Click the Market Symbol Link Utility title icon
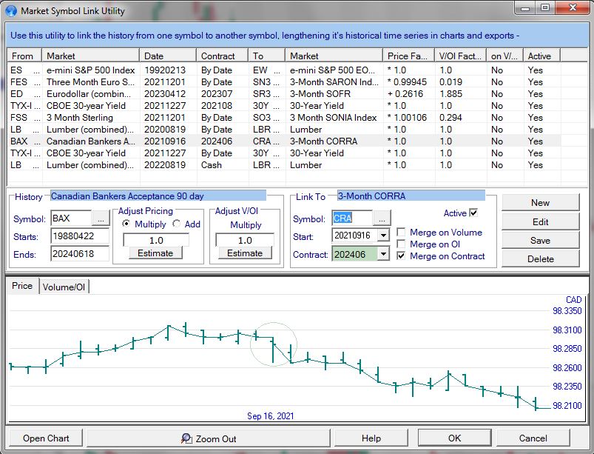Screen dimensions: 594x454 click(x=11, y=11)
